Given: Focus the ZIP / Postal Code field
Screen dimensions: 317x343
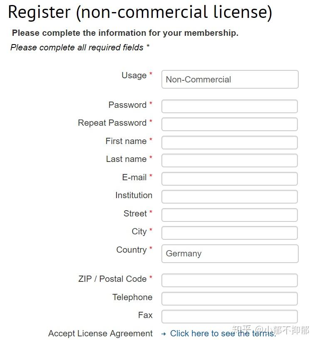Looking at the screenshot, I should pos(230,280).
